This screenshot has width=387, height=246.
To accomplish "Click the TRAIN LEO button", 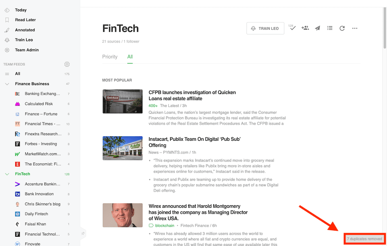I will pyautogui.click(x=265, y=28).
